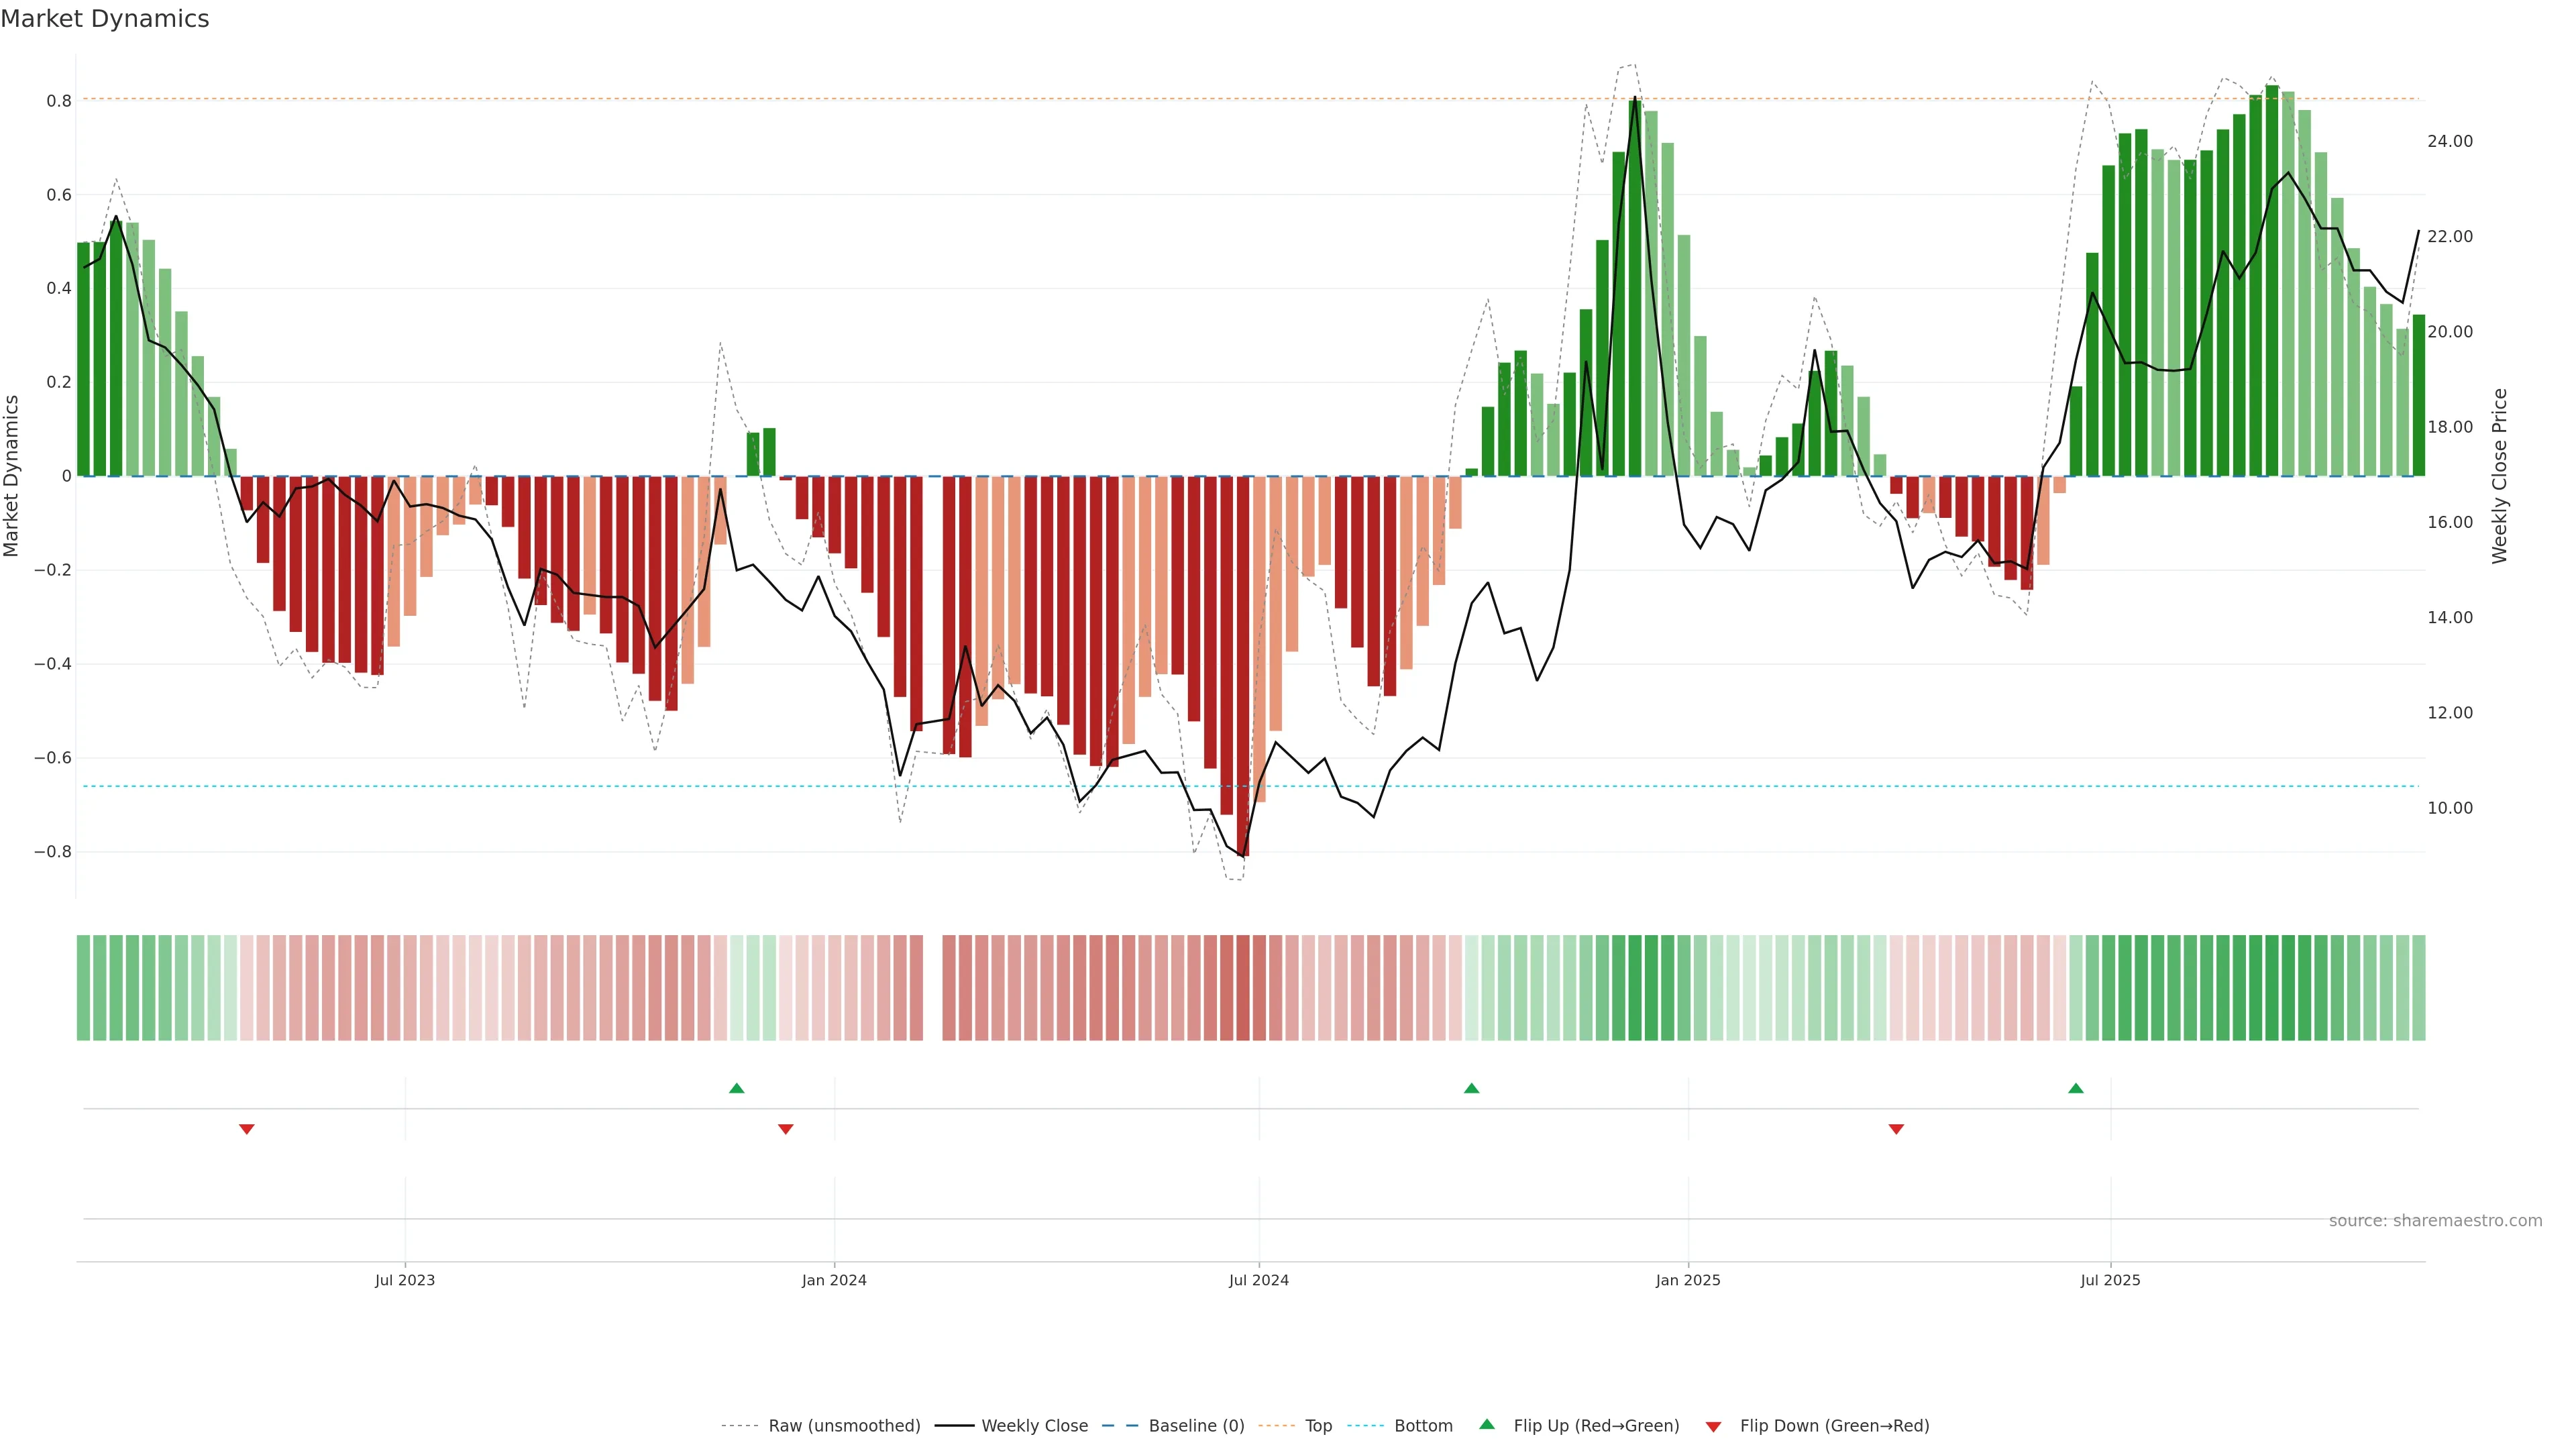Click the Top legend entry
The image size is (2576, 1449).
pos(1318,1426)
